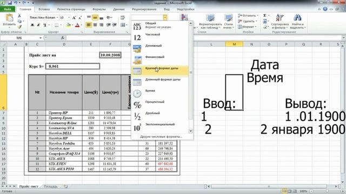
Task: Click the AutoSum sigma icon
Action: pos(265,16)
